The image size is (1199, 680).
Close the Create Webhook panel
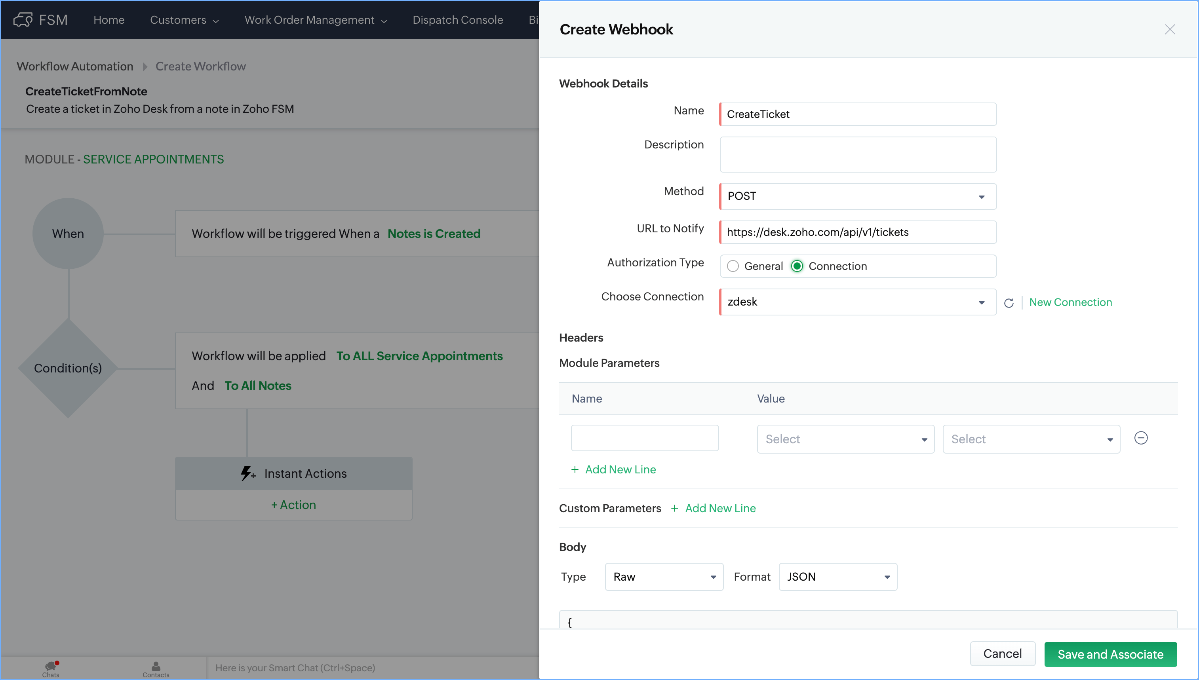tap(1170, 29)
